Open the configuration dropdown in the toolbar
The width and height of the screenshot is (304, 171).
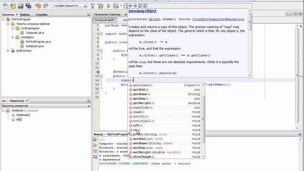tap(85, 6)
